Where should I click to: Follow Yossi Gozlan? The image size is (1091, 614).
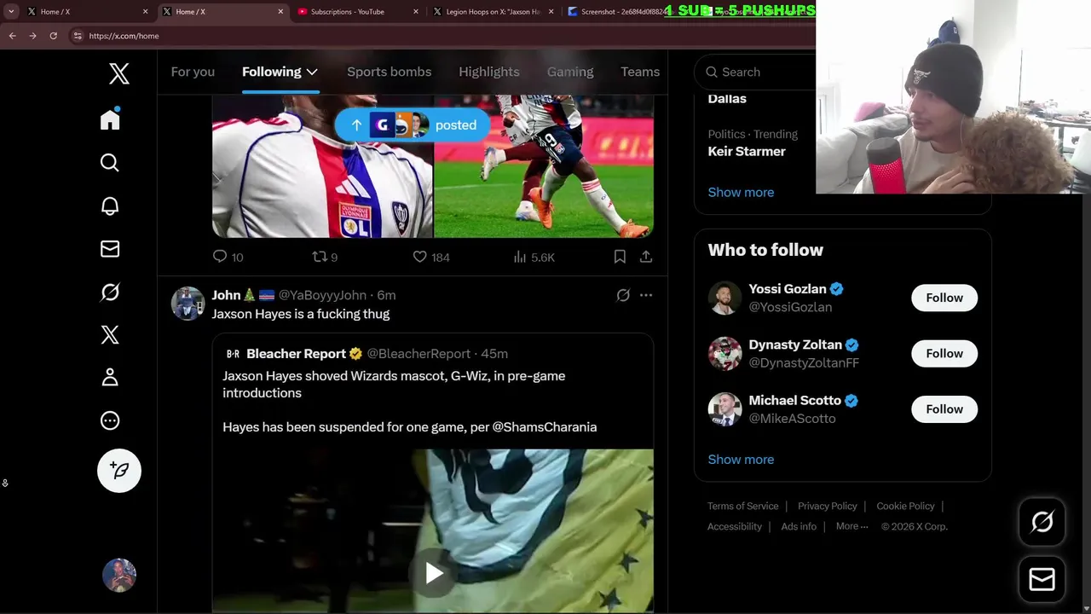[944, 298]
